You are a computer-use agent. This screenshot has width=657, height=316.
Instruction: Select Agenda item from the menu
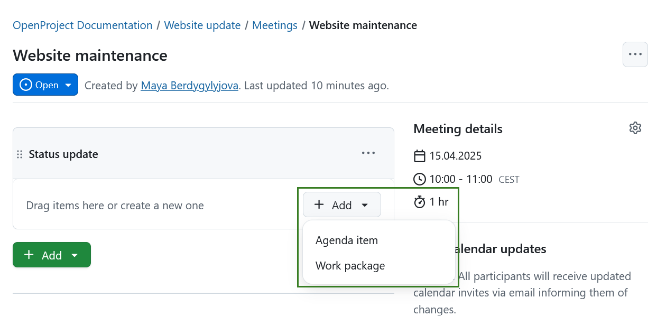(x=347, y=240)
